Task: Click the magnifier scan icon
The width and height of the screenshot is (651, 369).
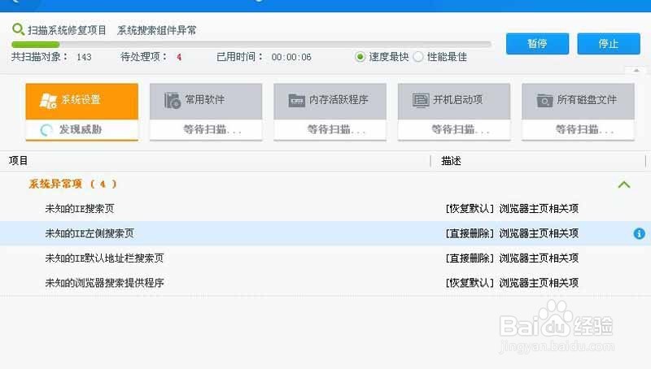Action: point(18,29)
